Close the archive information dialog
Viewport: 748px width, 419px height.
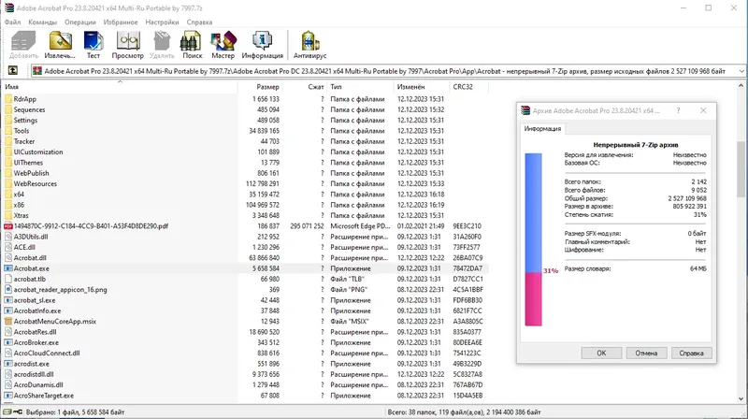pos(703,110)
